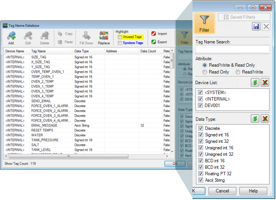Toggle Ascii String checkbox
This screenshot has width=276, height=200.
[201, 180]
